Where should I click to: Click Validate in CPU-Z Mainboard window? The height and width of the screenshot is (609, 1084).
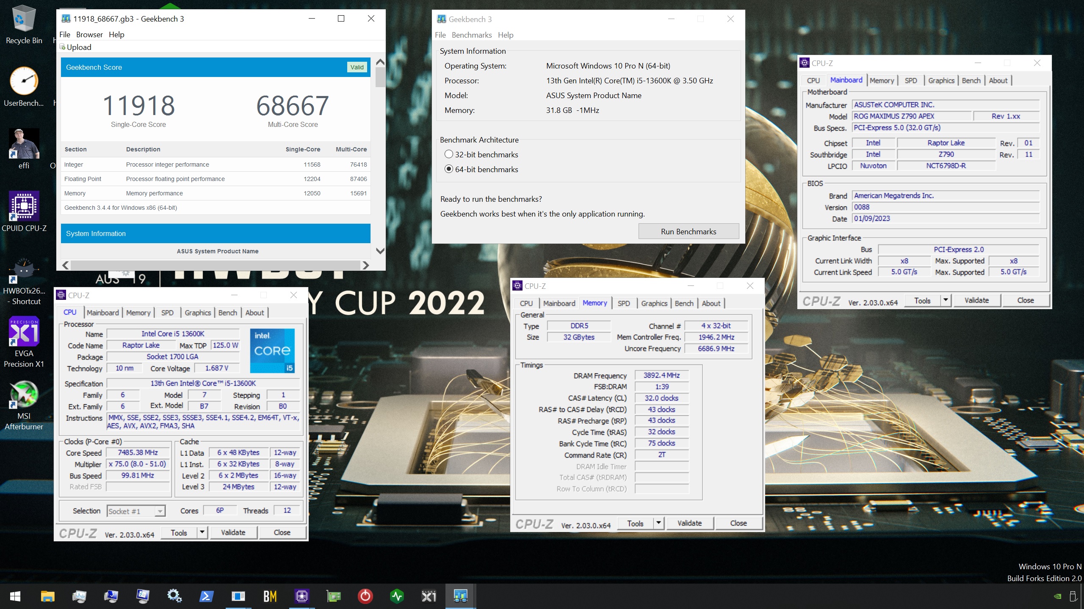pyautogui.click(x=976, y=300)
